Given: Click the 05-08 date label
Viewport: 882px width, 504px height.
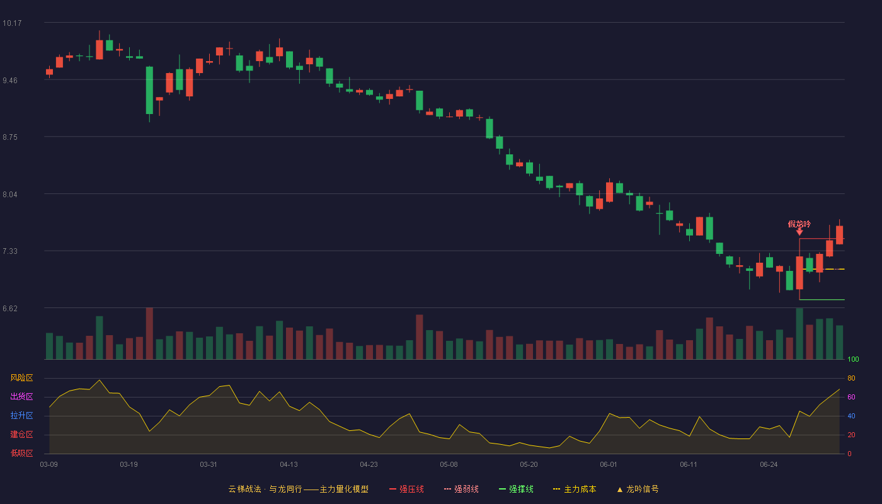Looking at the screenshot, I should pos(449,464).
